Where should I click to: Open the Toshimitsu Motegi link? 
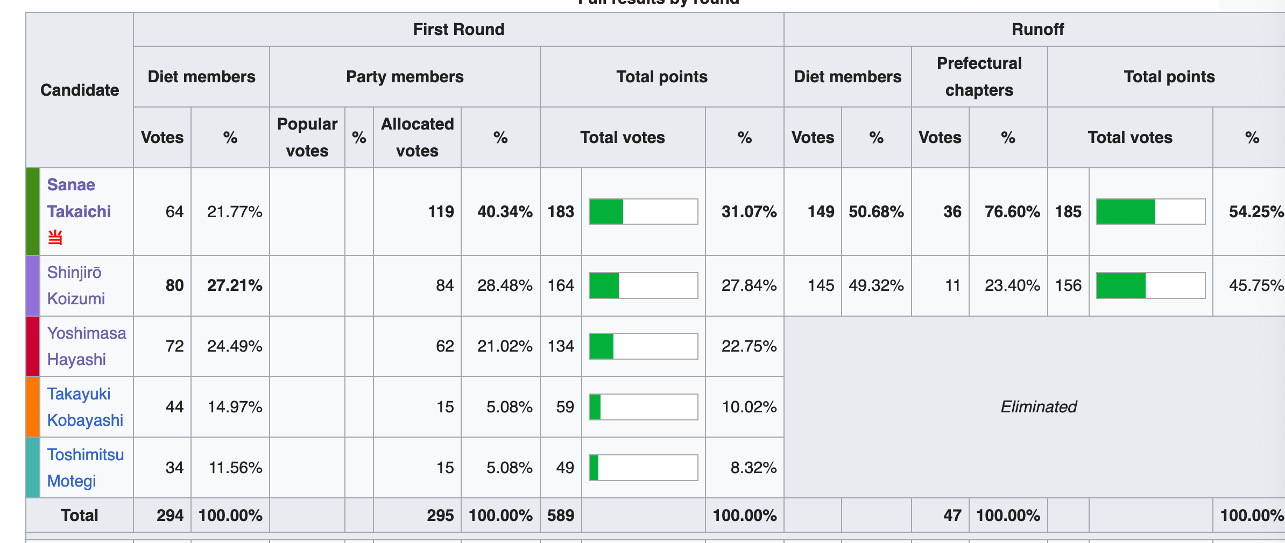coord(85,468)
